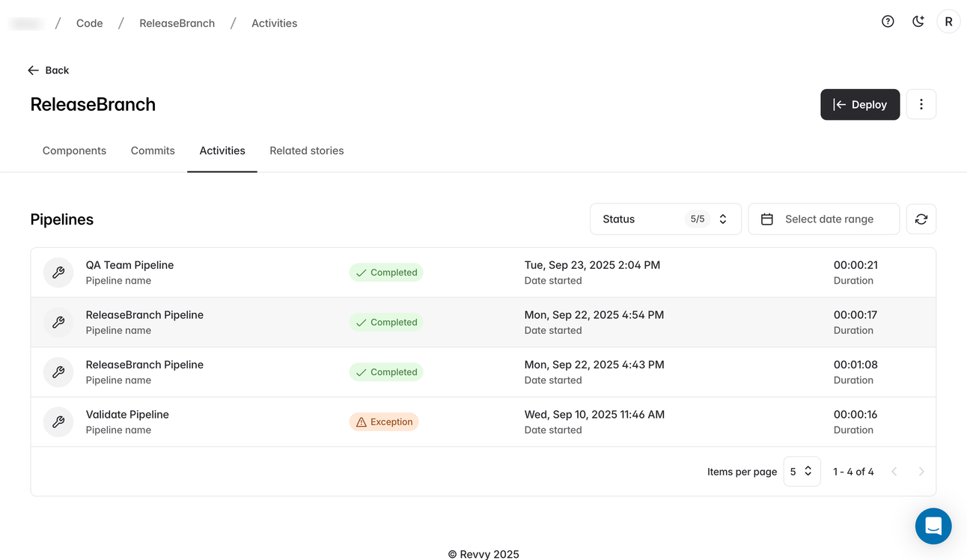Go to next page of pipelines
Viewport: 967px width, 560px height.
(921, 472)
